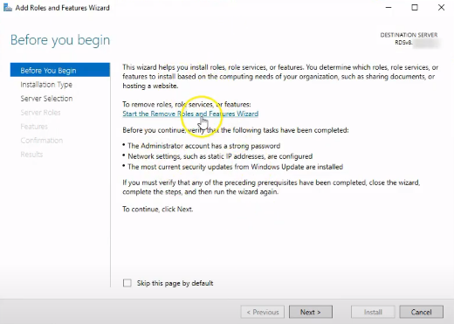Click the 'If you must verify' paragraph
Screen dimensions: 454x324
(x=271, y=187)
